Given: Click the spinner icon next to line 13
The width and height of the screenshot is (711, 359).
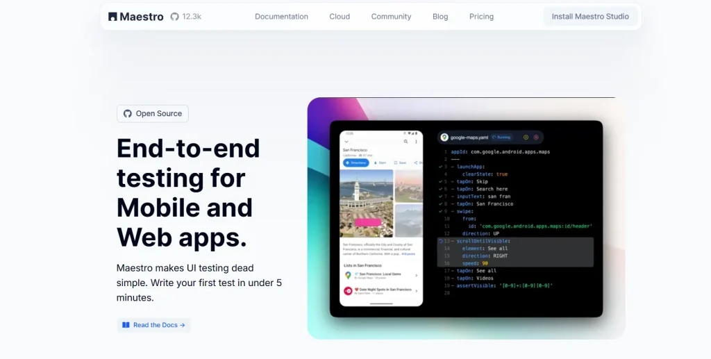Looking at the screenshot, I should pyautogui.click(x=440, y=241).
